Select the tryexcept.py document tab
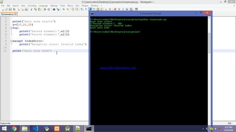Viewport: 236px width, 132px height. [8, 14]
